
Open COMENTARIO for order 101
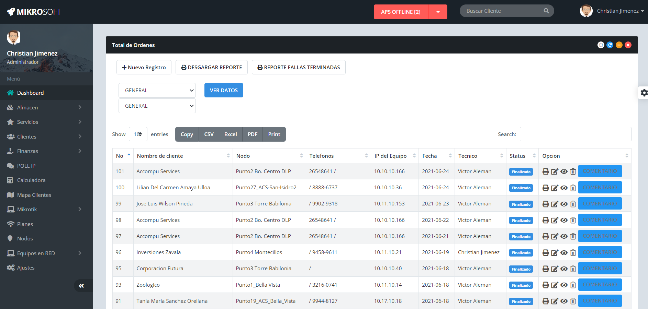600,171
